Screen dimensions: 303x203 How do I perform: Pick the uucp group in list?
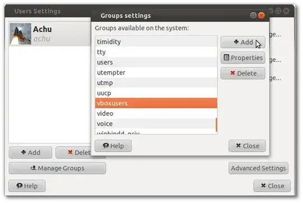coord(156,93)
